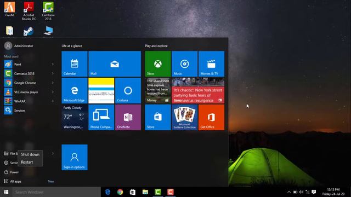
Task: Launch Google Chrome from Most used
Action: [29, 83]
